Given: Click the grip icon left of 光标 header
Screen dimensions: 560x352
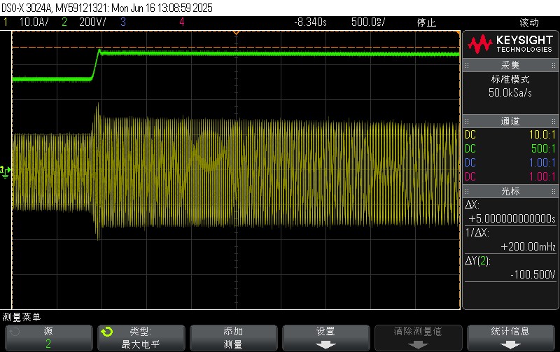Looking at the screenshot, I should pos(467,190).
